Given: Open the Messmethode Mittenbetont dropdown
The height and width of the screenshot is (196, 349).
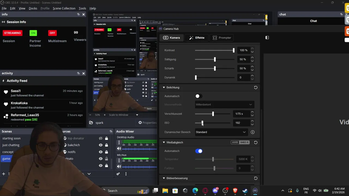Looking at the screenshot, I should pyautogui.click(x=225, y=105).
